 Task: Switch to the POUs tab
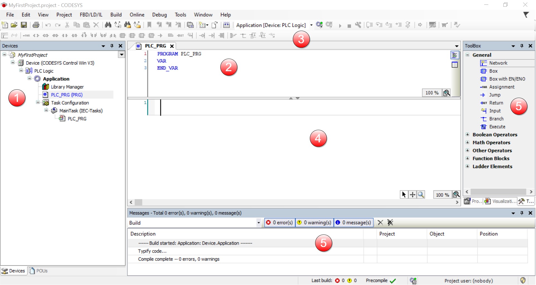39,271
